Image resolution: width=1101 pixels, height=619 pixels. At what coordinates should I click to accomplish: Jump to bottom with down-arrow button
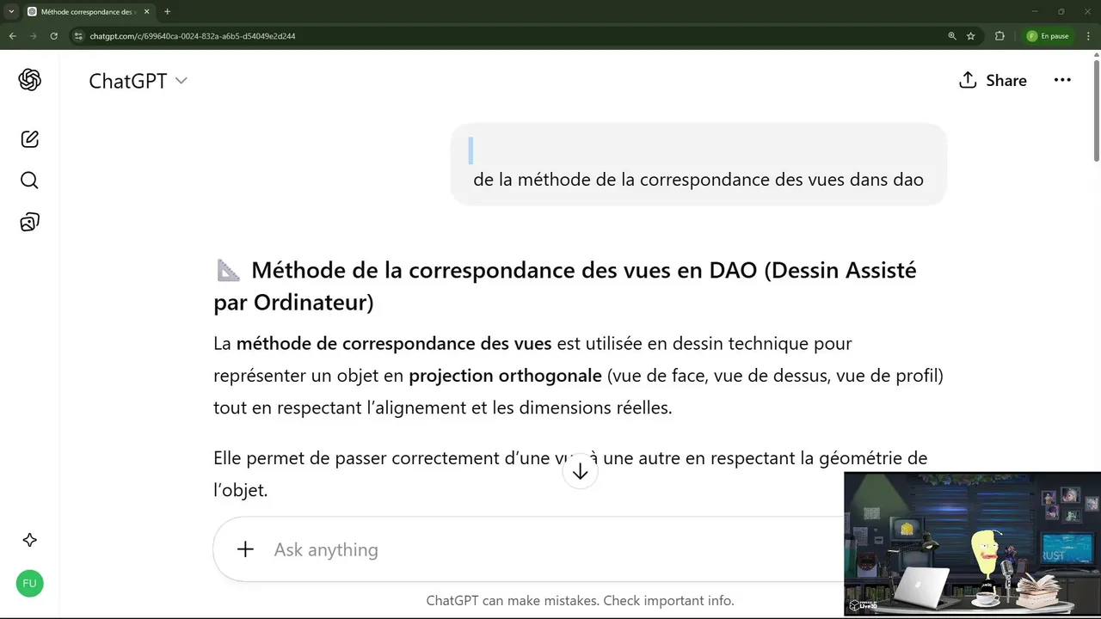580,472
